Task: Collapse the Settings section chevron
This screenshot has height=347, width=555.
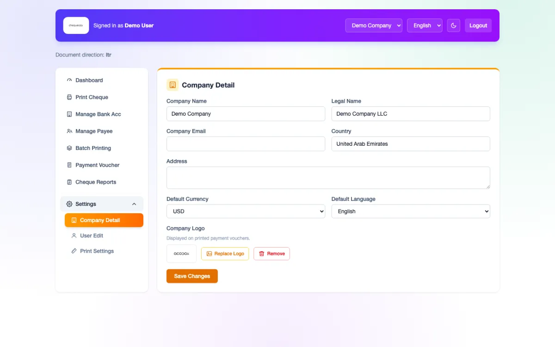Action: pos(134,204)
